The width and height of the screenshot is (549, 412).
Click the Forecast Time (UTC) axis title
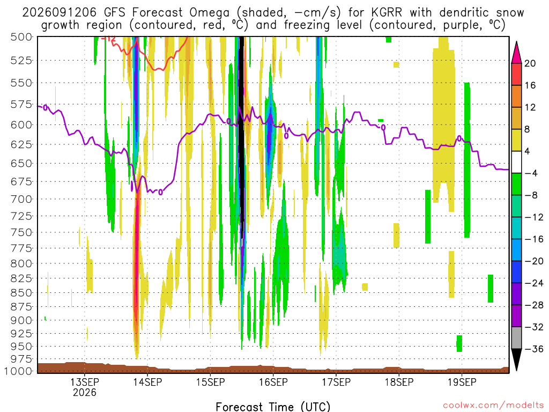273,407
